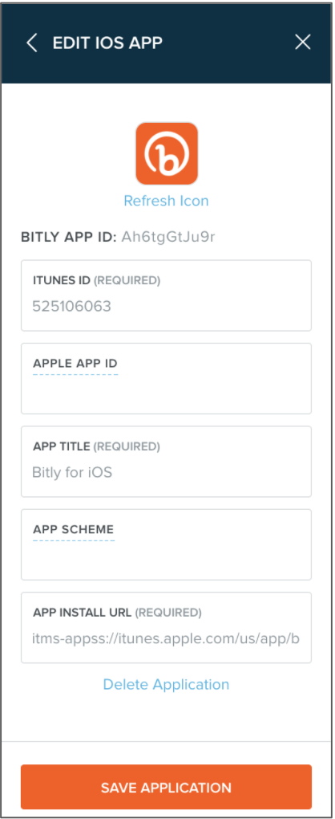Click the Save Application button
Viewport: 335px width, 819px height.
click(x=166, y=787)
